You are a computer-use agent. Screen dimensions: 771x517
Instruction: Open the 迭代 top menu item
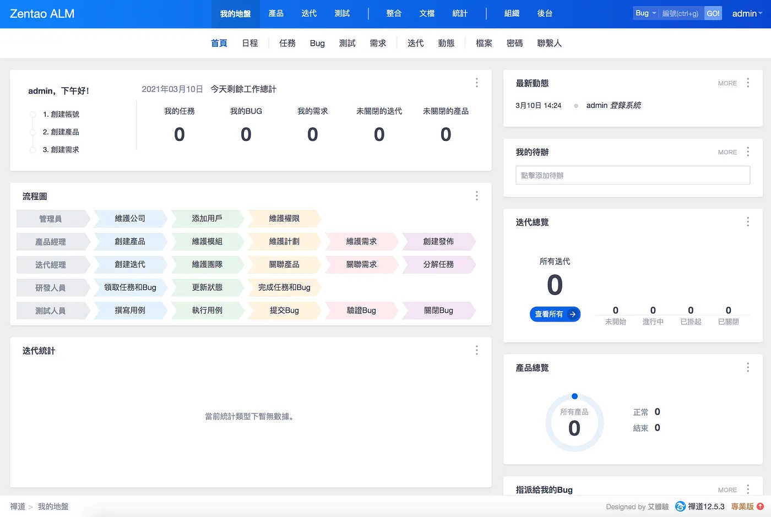(x=309, y=13)
